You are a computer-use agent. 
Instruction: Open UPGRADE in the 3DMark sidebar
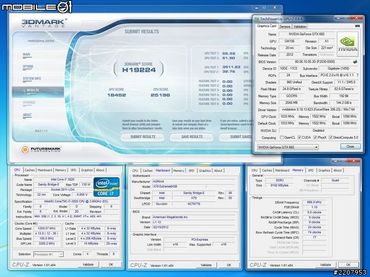click(x=29, y=102)
